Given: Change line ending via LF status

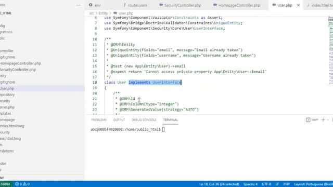Looking at the screenshot, I should (x=277, y=184).
